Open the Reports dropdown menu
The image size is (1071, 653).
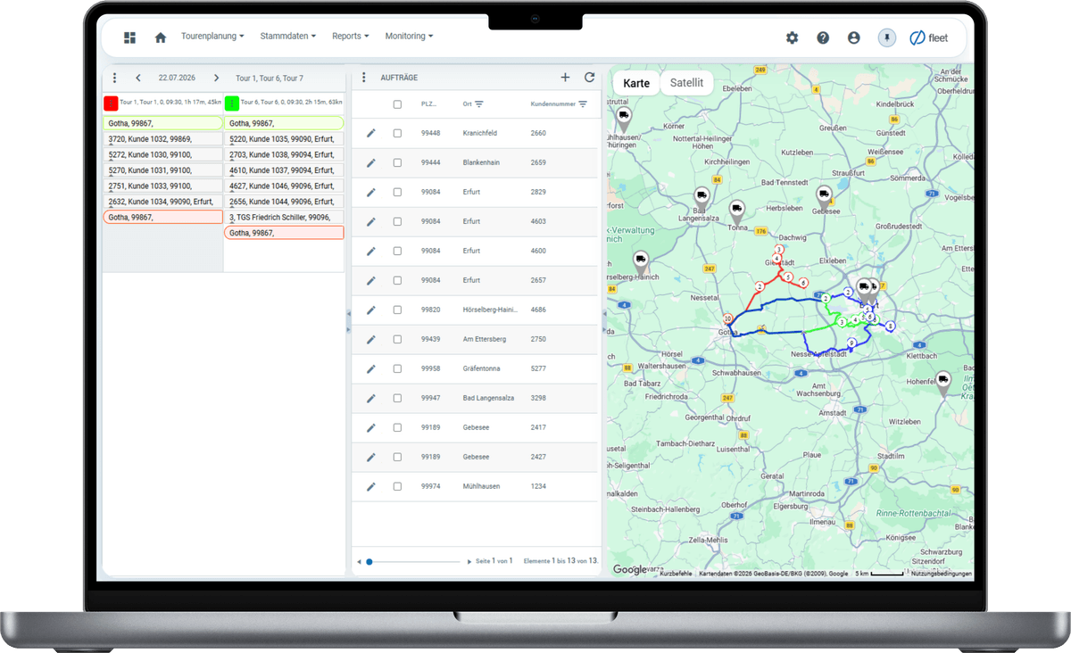click(351, 37)
